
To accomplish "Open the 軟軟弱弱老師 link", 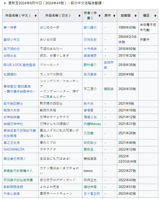I will (13, 187).
